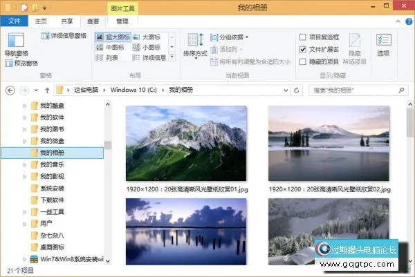Click the 添加列 add columns button
Screen dimensions: 415x277
(227, 50)
